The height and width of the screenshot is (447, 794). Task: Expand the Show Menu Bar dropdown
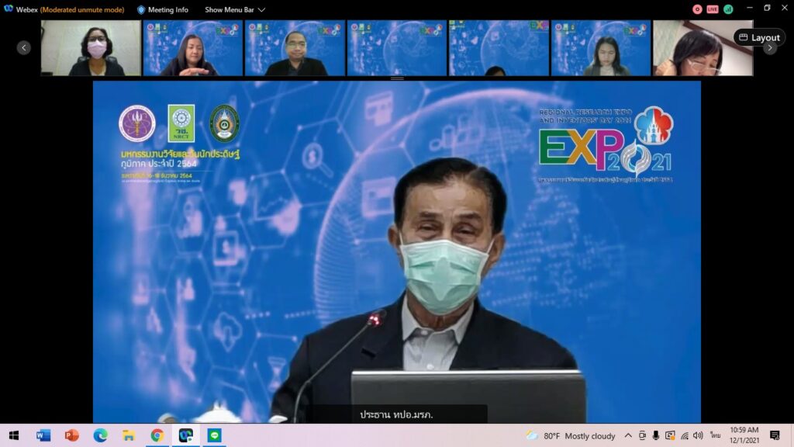[x=235, y=9]
